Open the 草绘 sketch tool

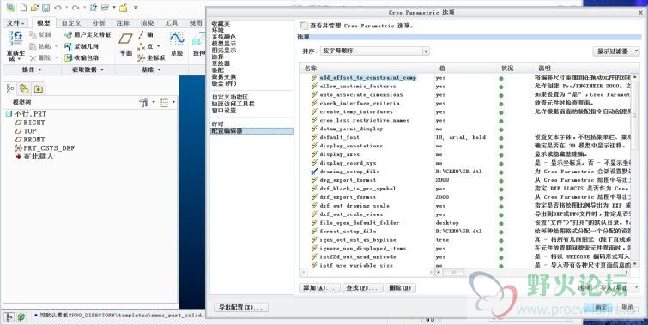point(177,45)
